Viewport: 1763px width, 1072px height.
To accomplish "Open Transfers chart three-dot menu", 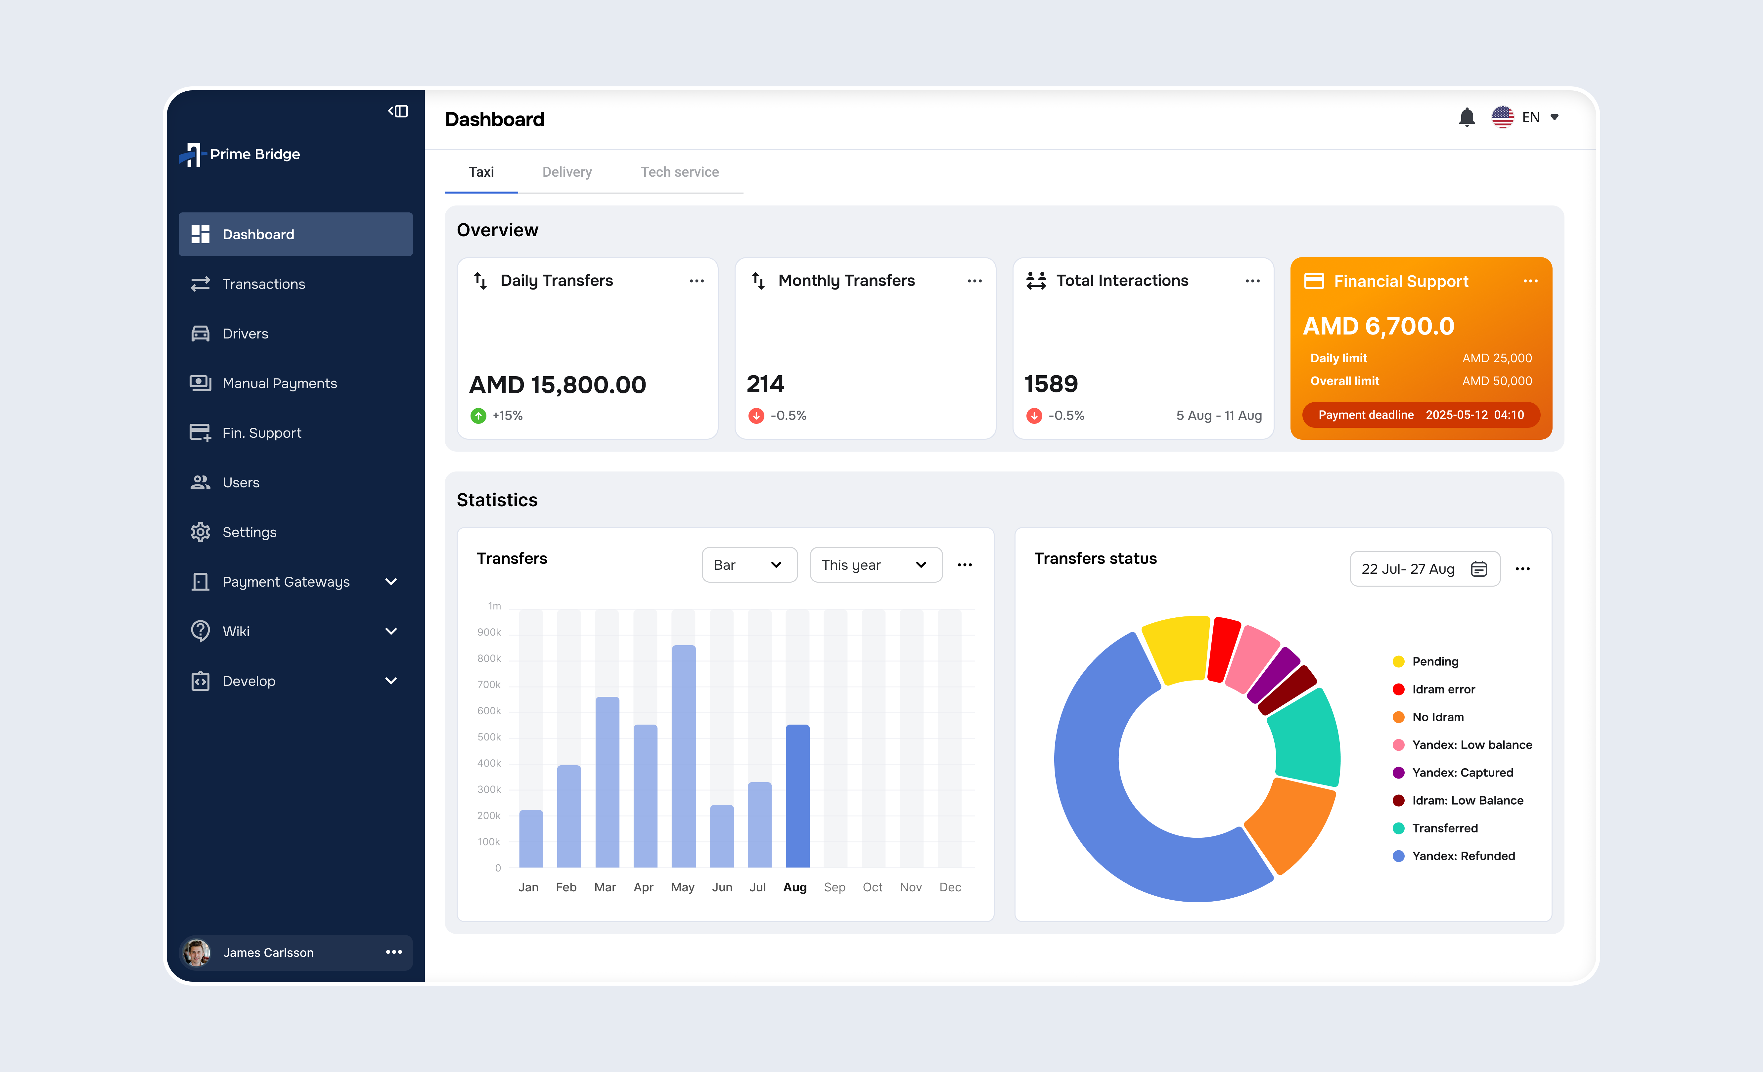I will [965, 565].
